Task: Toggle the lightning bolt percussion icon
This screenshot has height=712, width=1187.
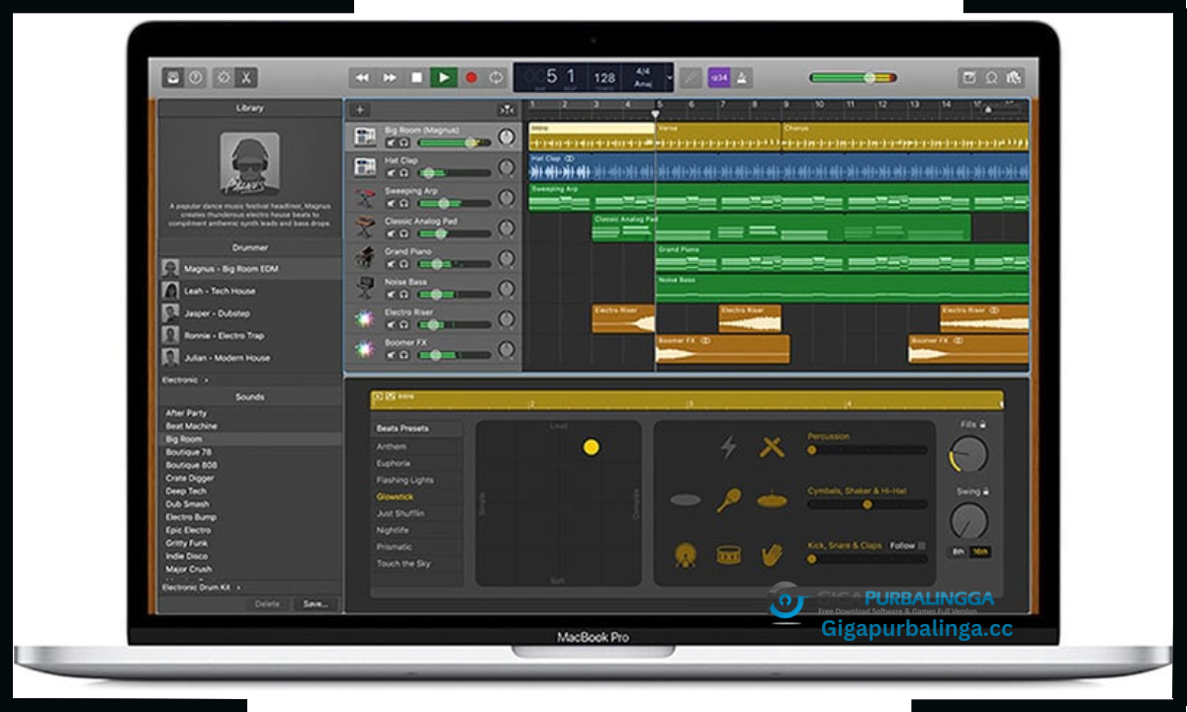Action: (728, 448)
